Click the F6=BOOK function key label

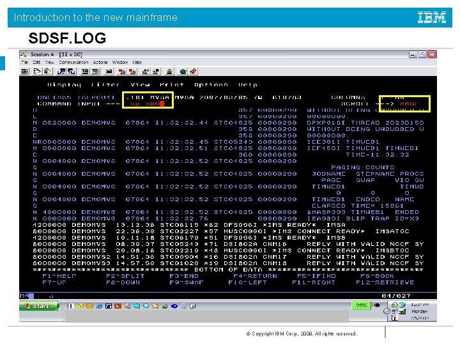(378, 276)
